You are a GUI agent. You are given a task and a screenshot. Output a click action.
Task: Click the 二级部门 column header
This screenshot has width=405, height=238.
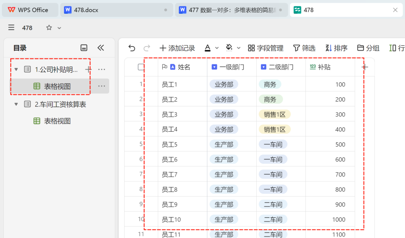click(x=281, y=67)
